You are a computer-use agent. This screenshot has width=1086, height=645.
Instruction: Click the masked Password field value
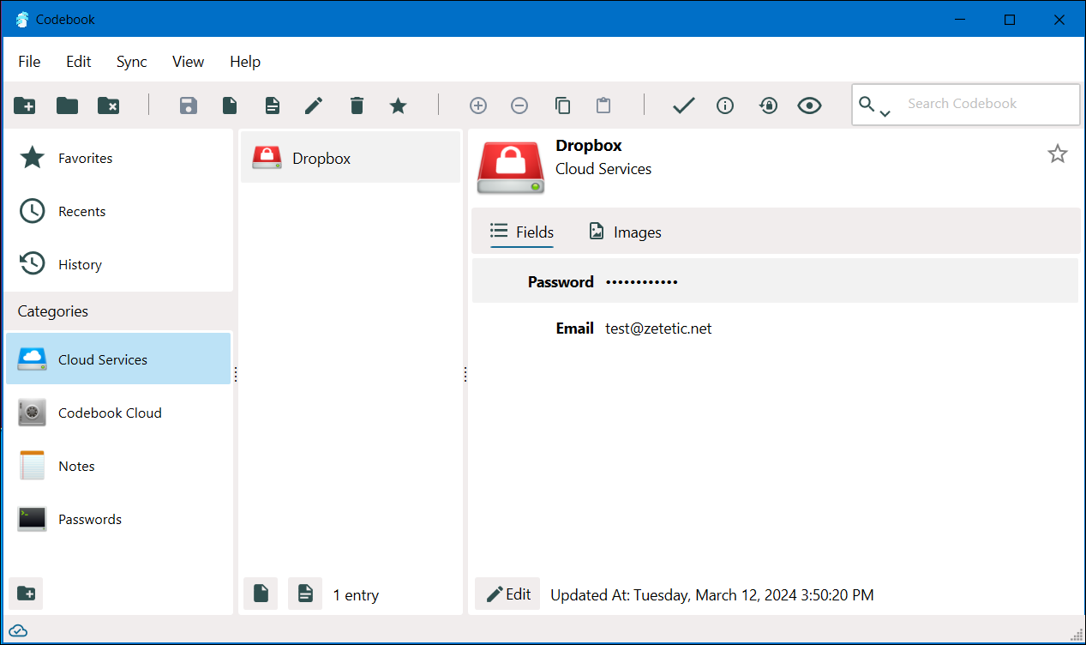[x=641, y=282]
